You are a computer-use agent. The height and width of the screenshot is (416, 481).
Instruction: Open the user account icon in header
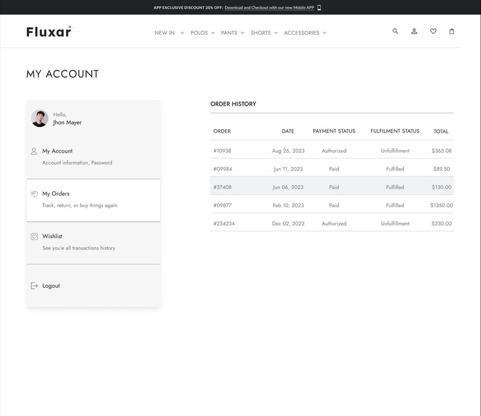414,31
